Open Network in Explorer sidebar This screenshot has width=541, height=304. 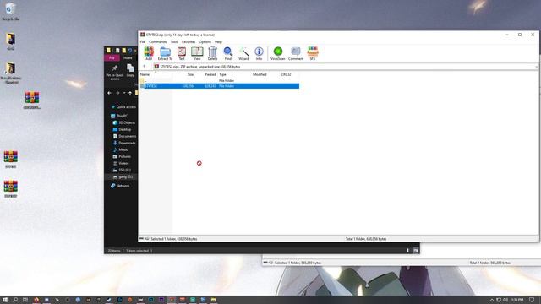click(120, 186)
